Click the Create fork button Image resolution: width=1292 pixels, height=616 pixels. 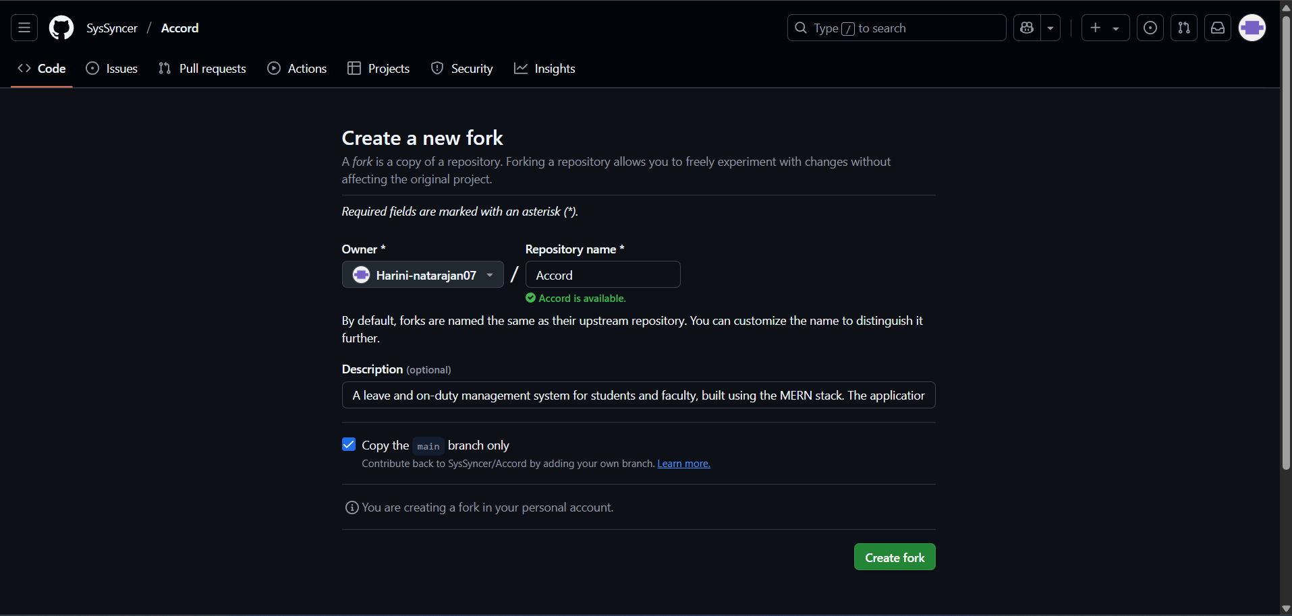pos(895,557)
